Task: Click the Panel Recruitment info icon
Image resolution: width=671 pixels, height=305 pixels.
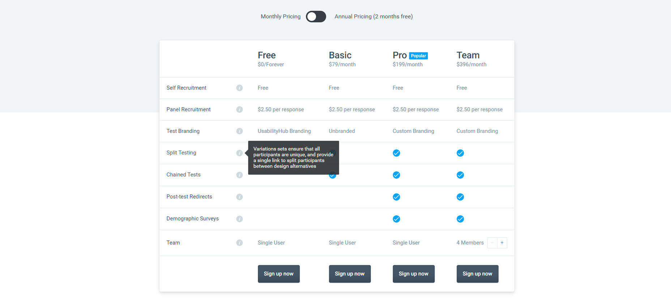Action: 239,109
